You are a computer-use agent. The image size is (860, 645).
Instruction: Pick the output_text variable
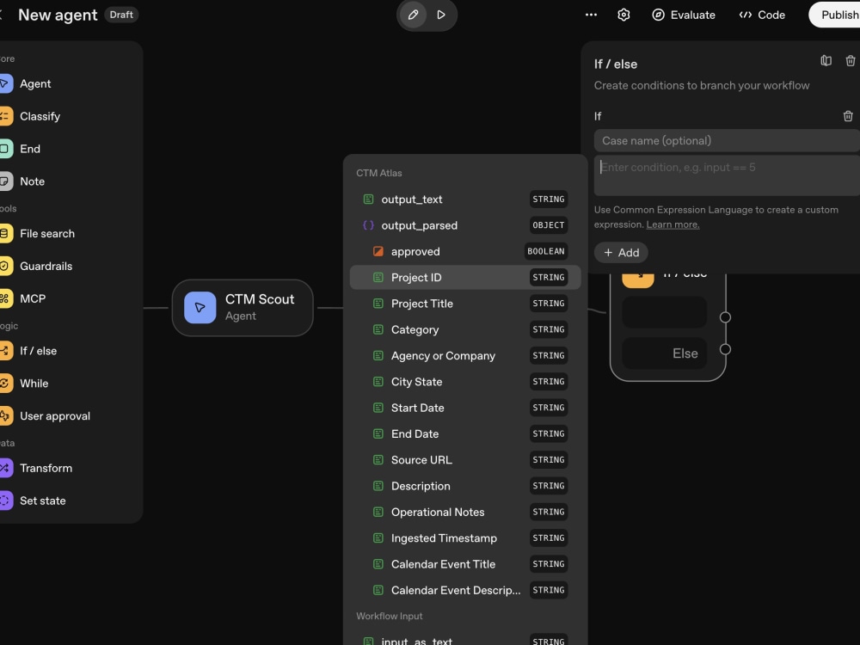pos(465,200)
